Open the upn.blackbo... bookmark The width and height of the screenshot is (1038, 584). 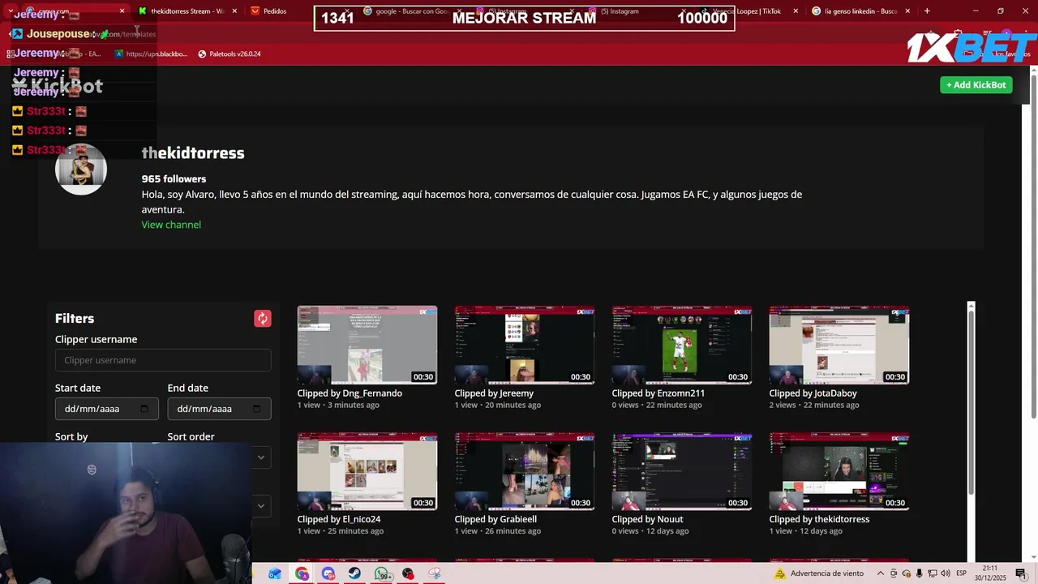[x=152, y=54]
